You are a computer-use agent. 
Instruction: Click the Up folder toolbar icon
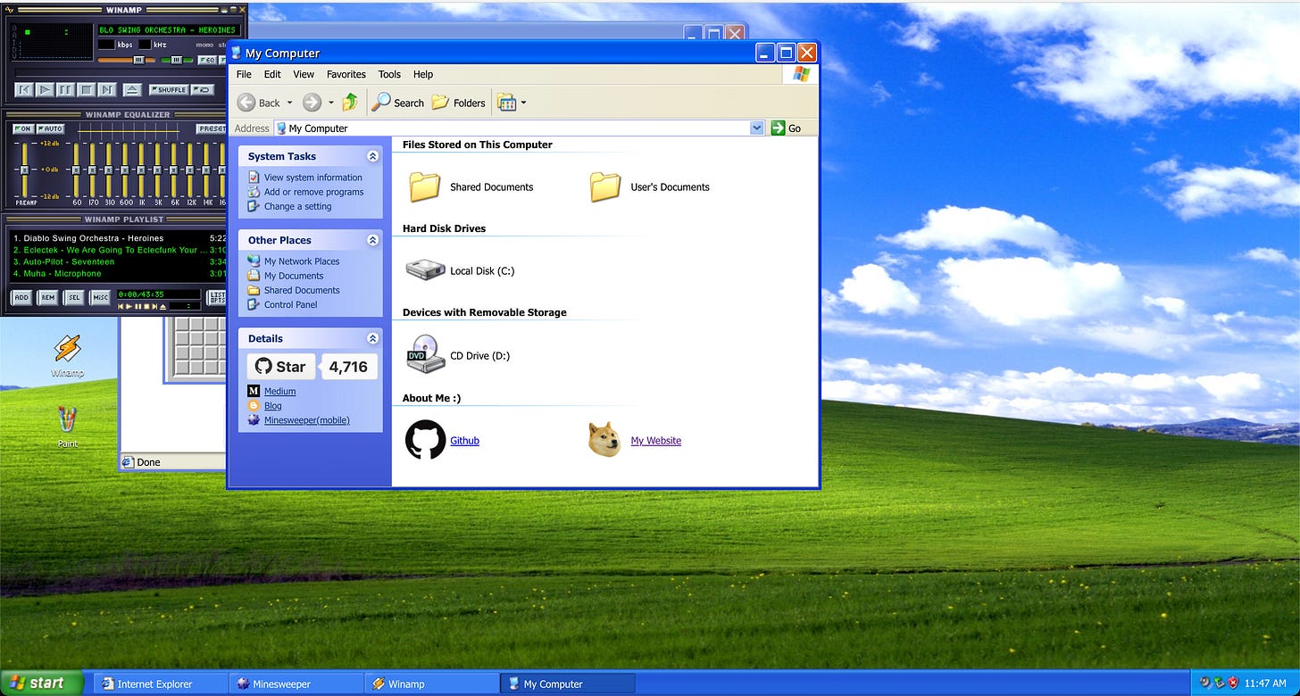[350, 103]
